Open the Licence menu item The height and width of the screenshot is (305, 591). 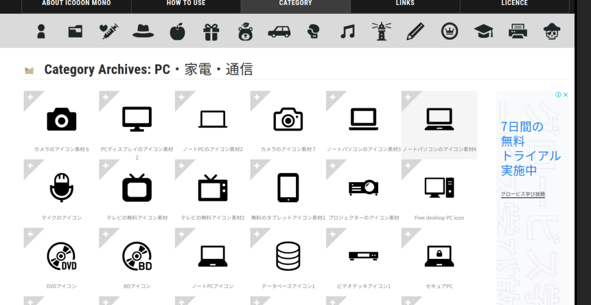coord(515,3)
